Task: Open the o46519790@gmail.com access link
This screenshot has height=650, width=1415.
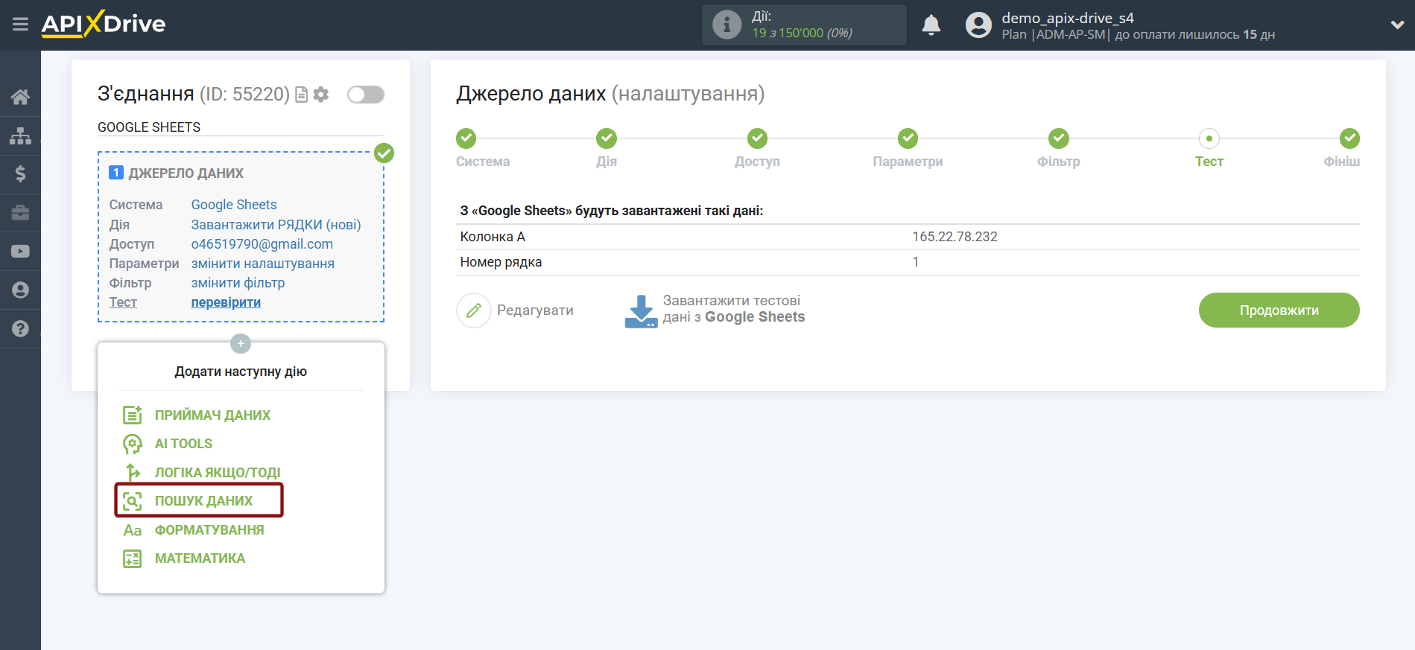Action: (x=262, y=244)
